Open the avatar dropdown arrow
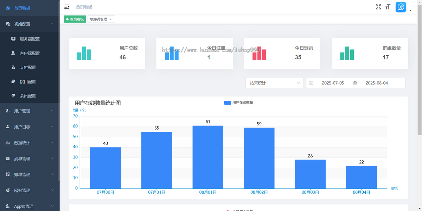 pos(410,11)
